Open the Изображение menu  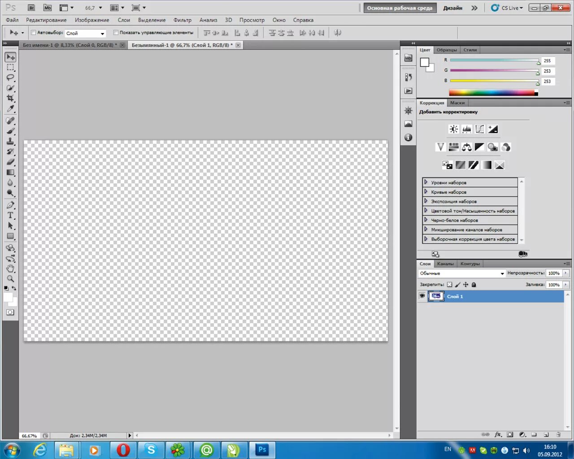[x=92, y=20]
